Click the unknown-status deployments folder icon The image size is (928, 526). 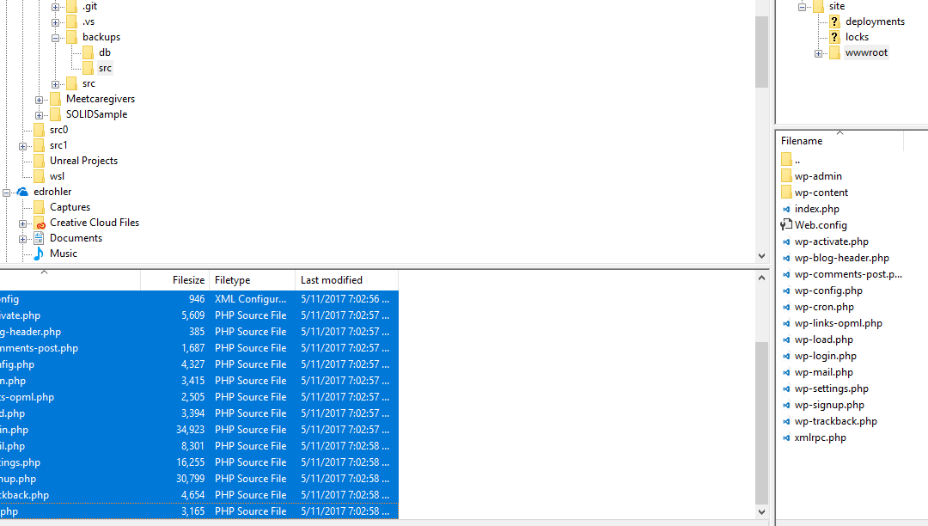coord(834,21)
